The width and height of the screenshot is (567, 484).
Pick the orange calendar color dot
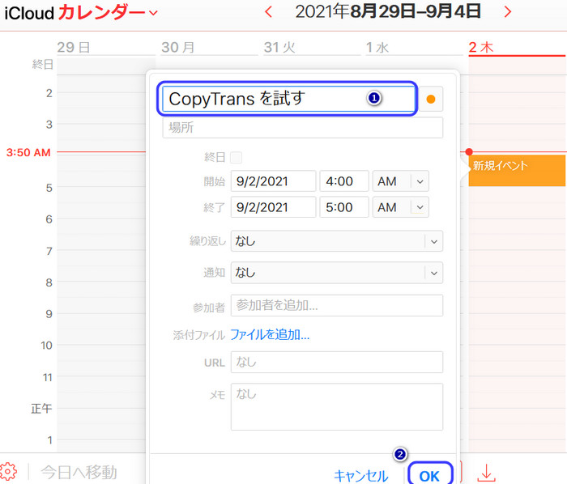431,99
